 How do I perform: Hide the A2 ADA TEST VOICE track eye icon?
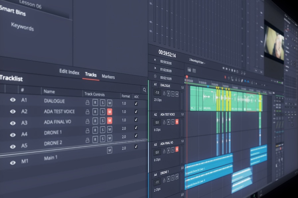point(13,111)
